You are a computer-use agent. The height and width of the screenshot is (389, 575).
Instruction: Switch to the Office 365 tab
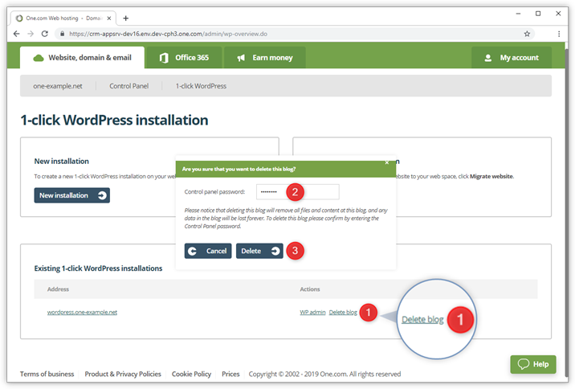point(184,58)
